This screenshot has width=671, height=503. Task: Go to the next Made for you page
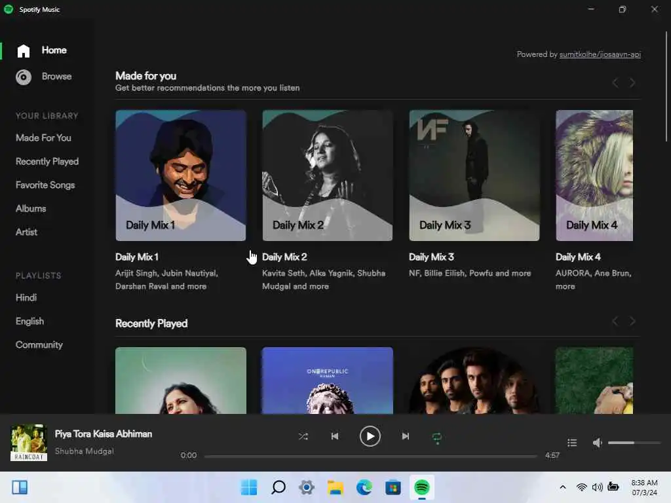tap(632, 83)
